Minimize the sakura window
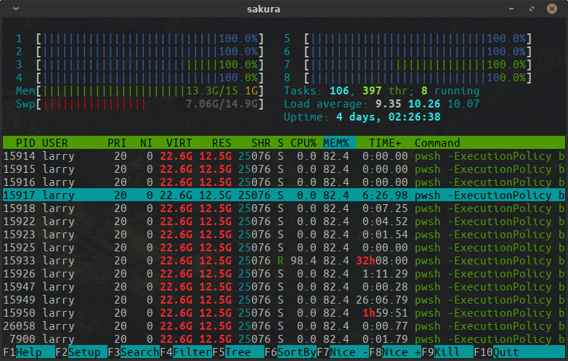 point(511,9)
